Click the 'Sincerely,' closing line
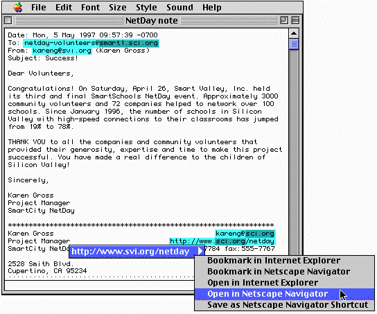 tap(28, 180)
